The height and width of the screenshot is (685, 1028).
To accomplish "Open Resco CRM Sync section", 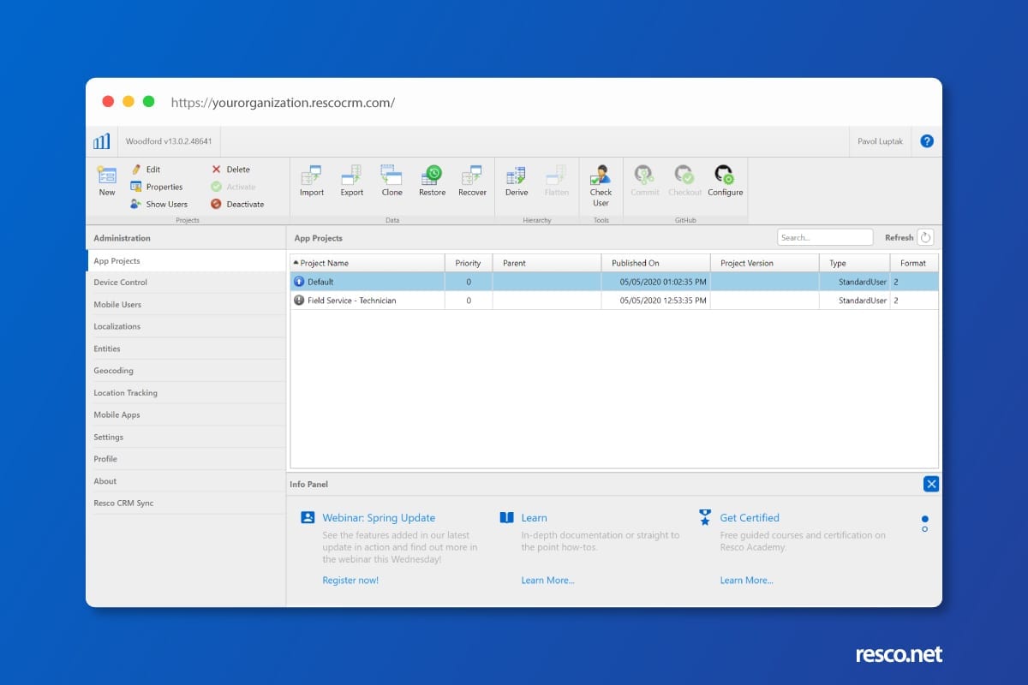I will [x=186, y=503].
